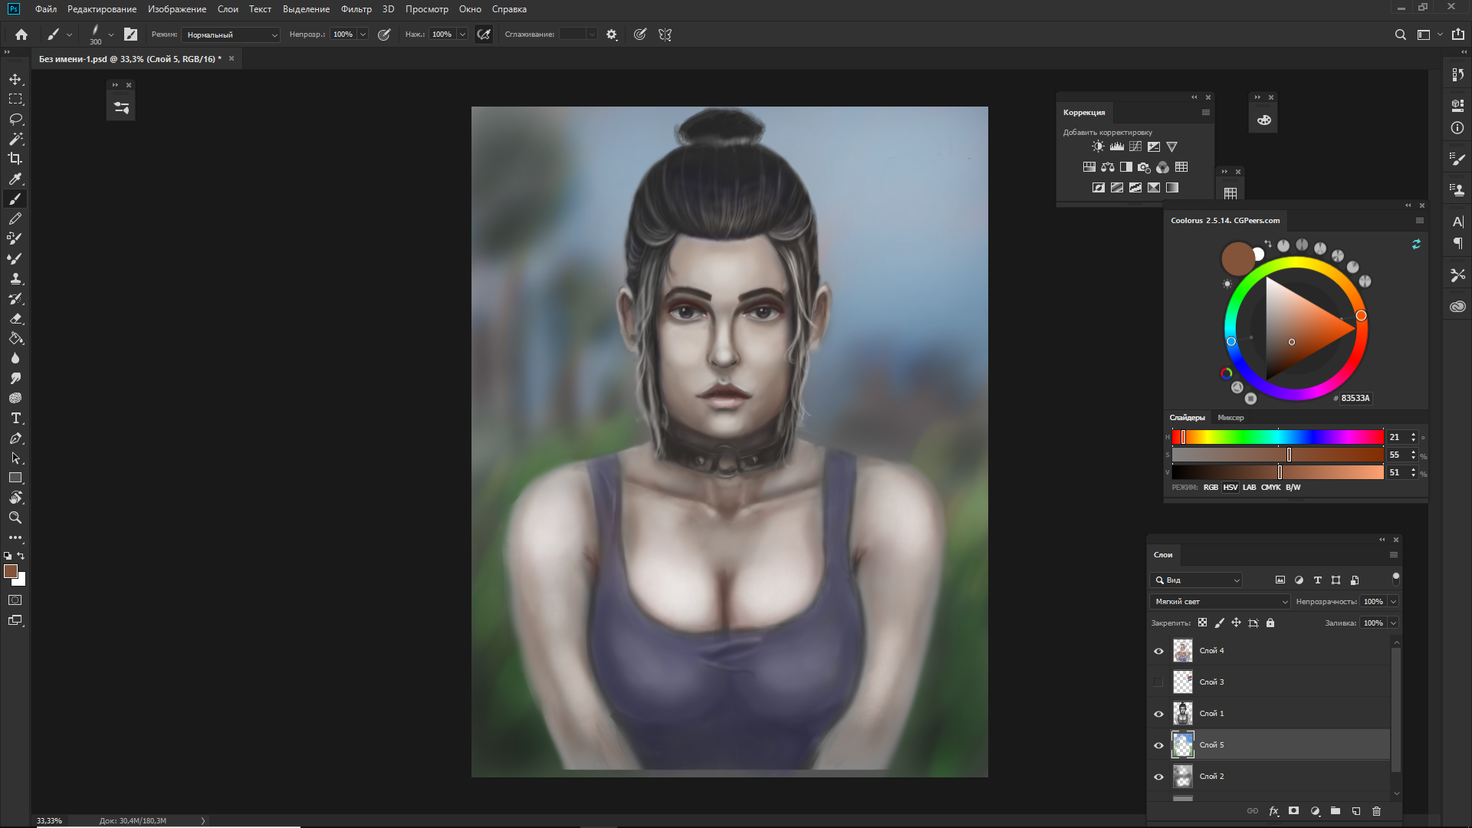The height and width of the screenshot is (828, 1472).
Task: Select the Eraser tool
Action: click(x=15, y=318)
